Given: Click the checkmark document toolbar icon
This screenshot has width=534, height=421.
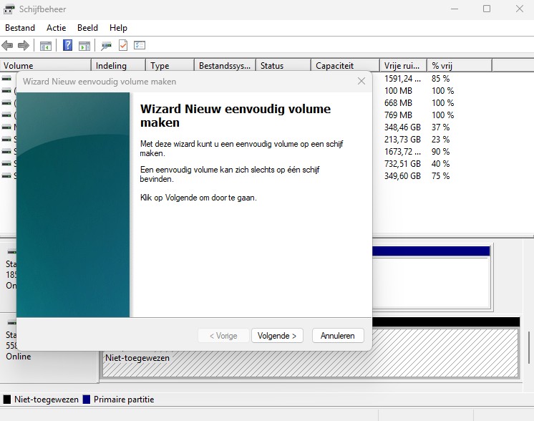Looking at the screenshot, I should pyautogui.click(x=123, y=45).
